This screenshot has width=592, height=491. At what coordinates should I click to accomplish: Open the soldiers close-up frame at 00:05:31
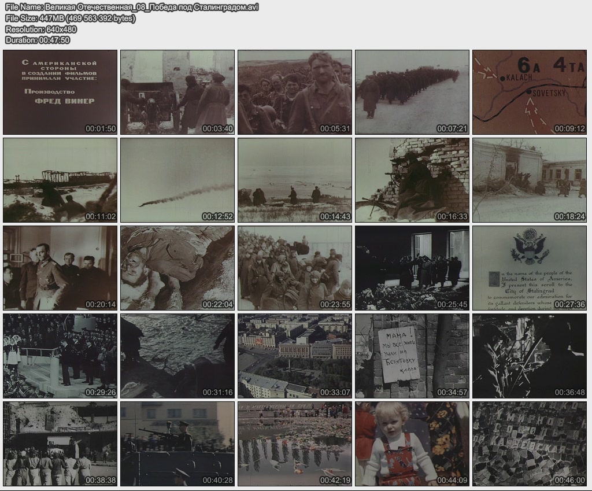click(x=295, y=92)
